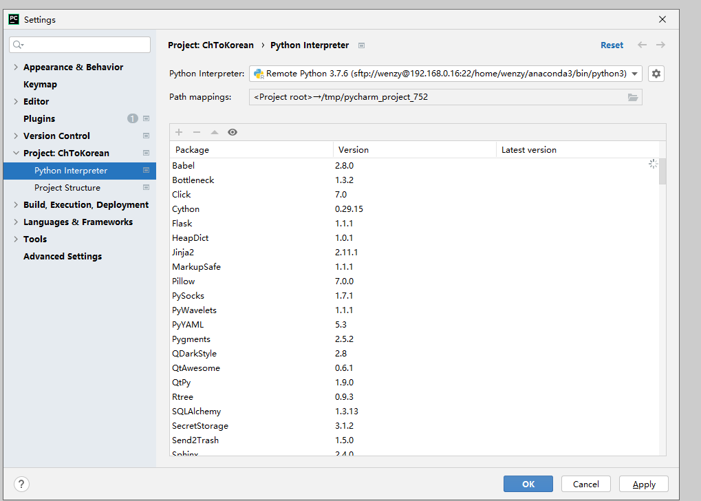
Task: Expand Appearance & Behavior section
Action: point(16,67)
